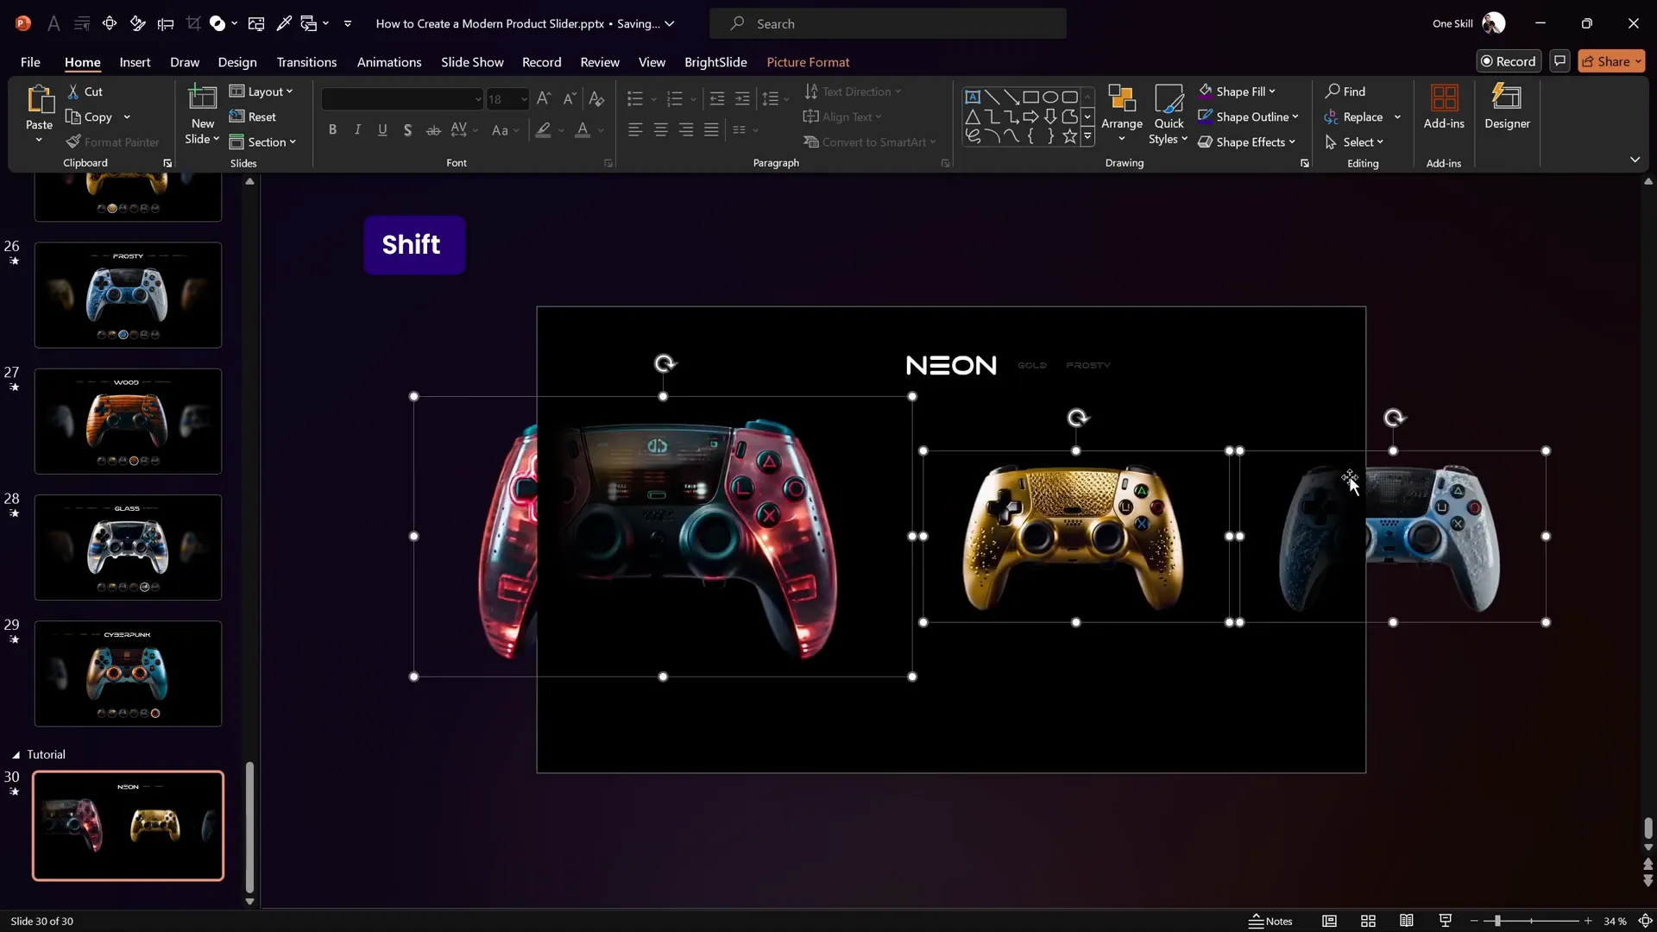
Task: Open the Transitions tab
Action: (x=306, y=62)
